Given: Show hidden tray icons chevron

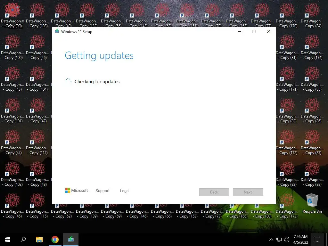Looking at the screenshot, I should pyautogui.click(x=271, y=240).
